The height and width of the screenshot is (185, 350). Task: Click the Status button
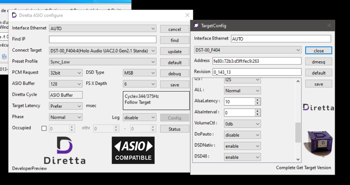point(175,129)
